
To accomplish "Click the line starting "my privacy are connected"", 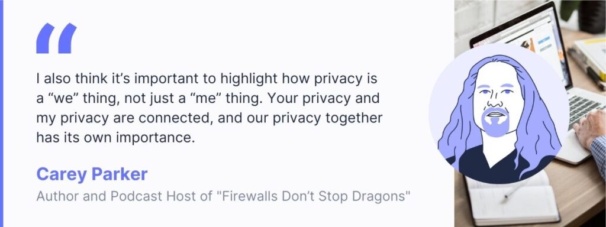I will pyautogui.click(x=209, y=118).
